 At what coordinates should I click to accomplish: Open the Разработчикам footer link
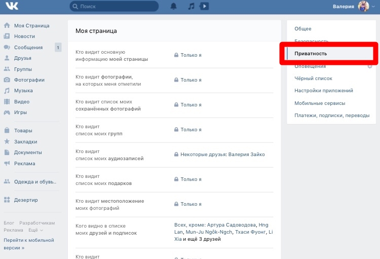tap(37, 223)
